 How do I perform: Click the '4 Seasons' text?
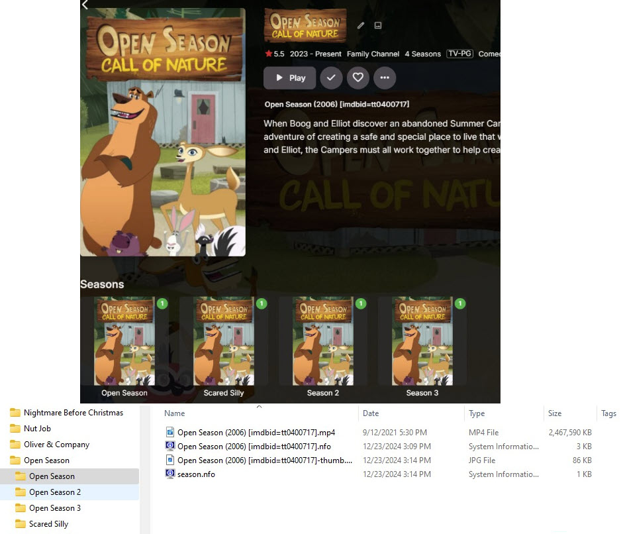[422, 54]
